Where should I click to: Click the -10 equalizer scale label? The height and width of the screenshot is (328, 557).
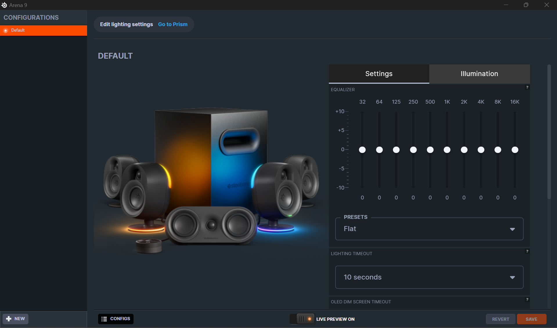point(340,188)
